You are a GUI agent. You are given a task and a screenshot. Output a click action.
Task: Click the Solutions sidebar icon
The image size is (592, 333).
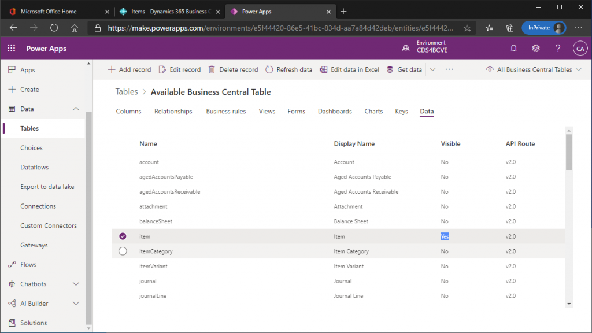12,323
